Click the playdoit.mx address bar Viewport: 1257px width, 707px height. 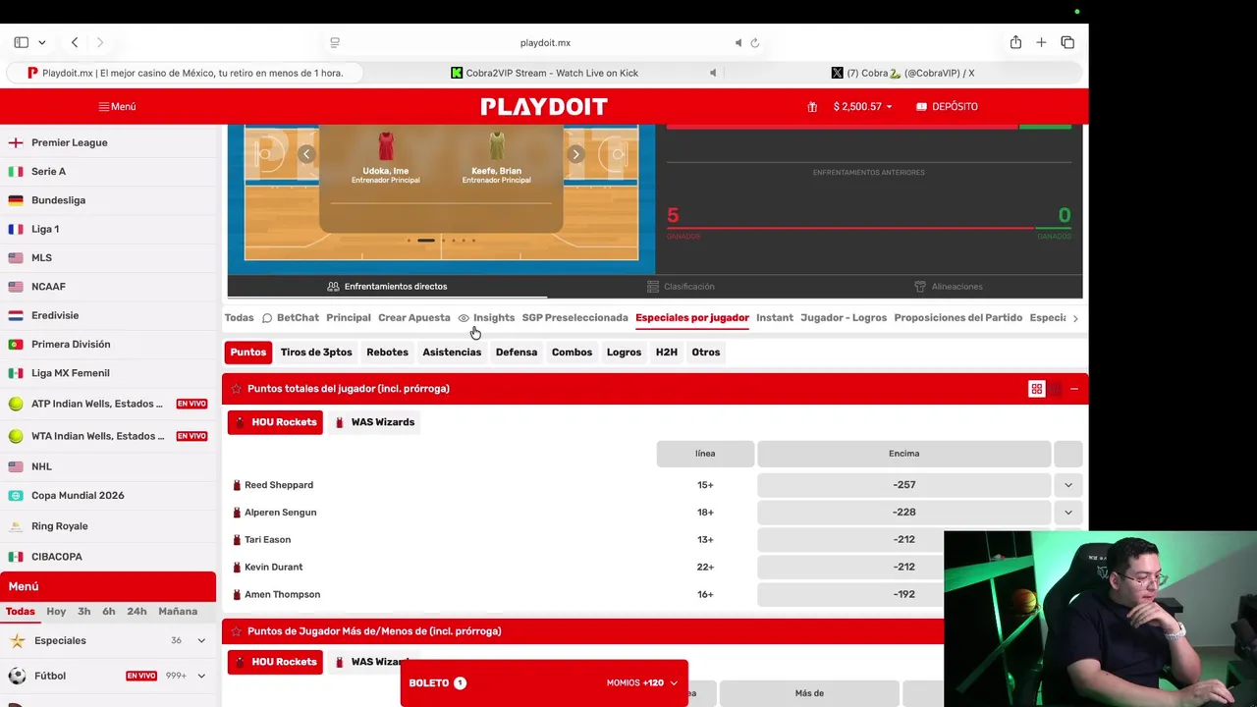tap(545, 43)
